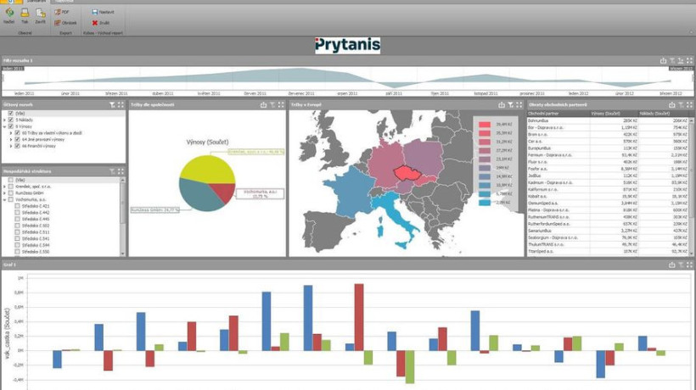Collapse the Vochomurka, a.s. tree node

(3, 199)
